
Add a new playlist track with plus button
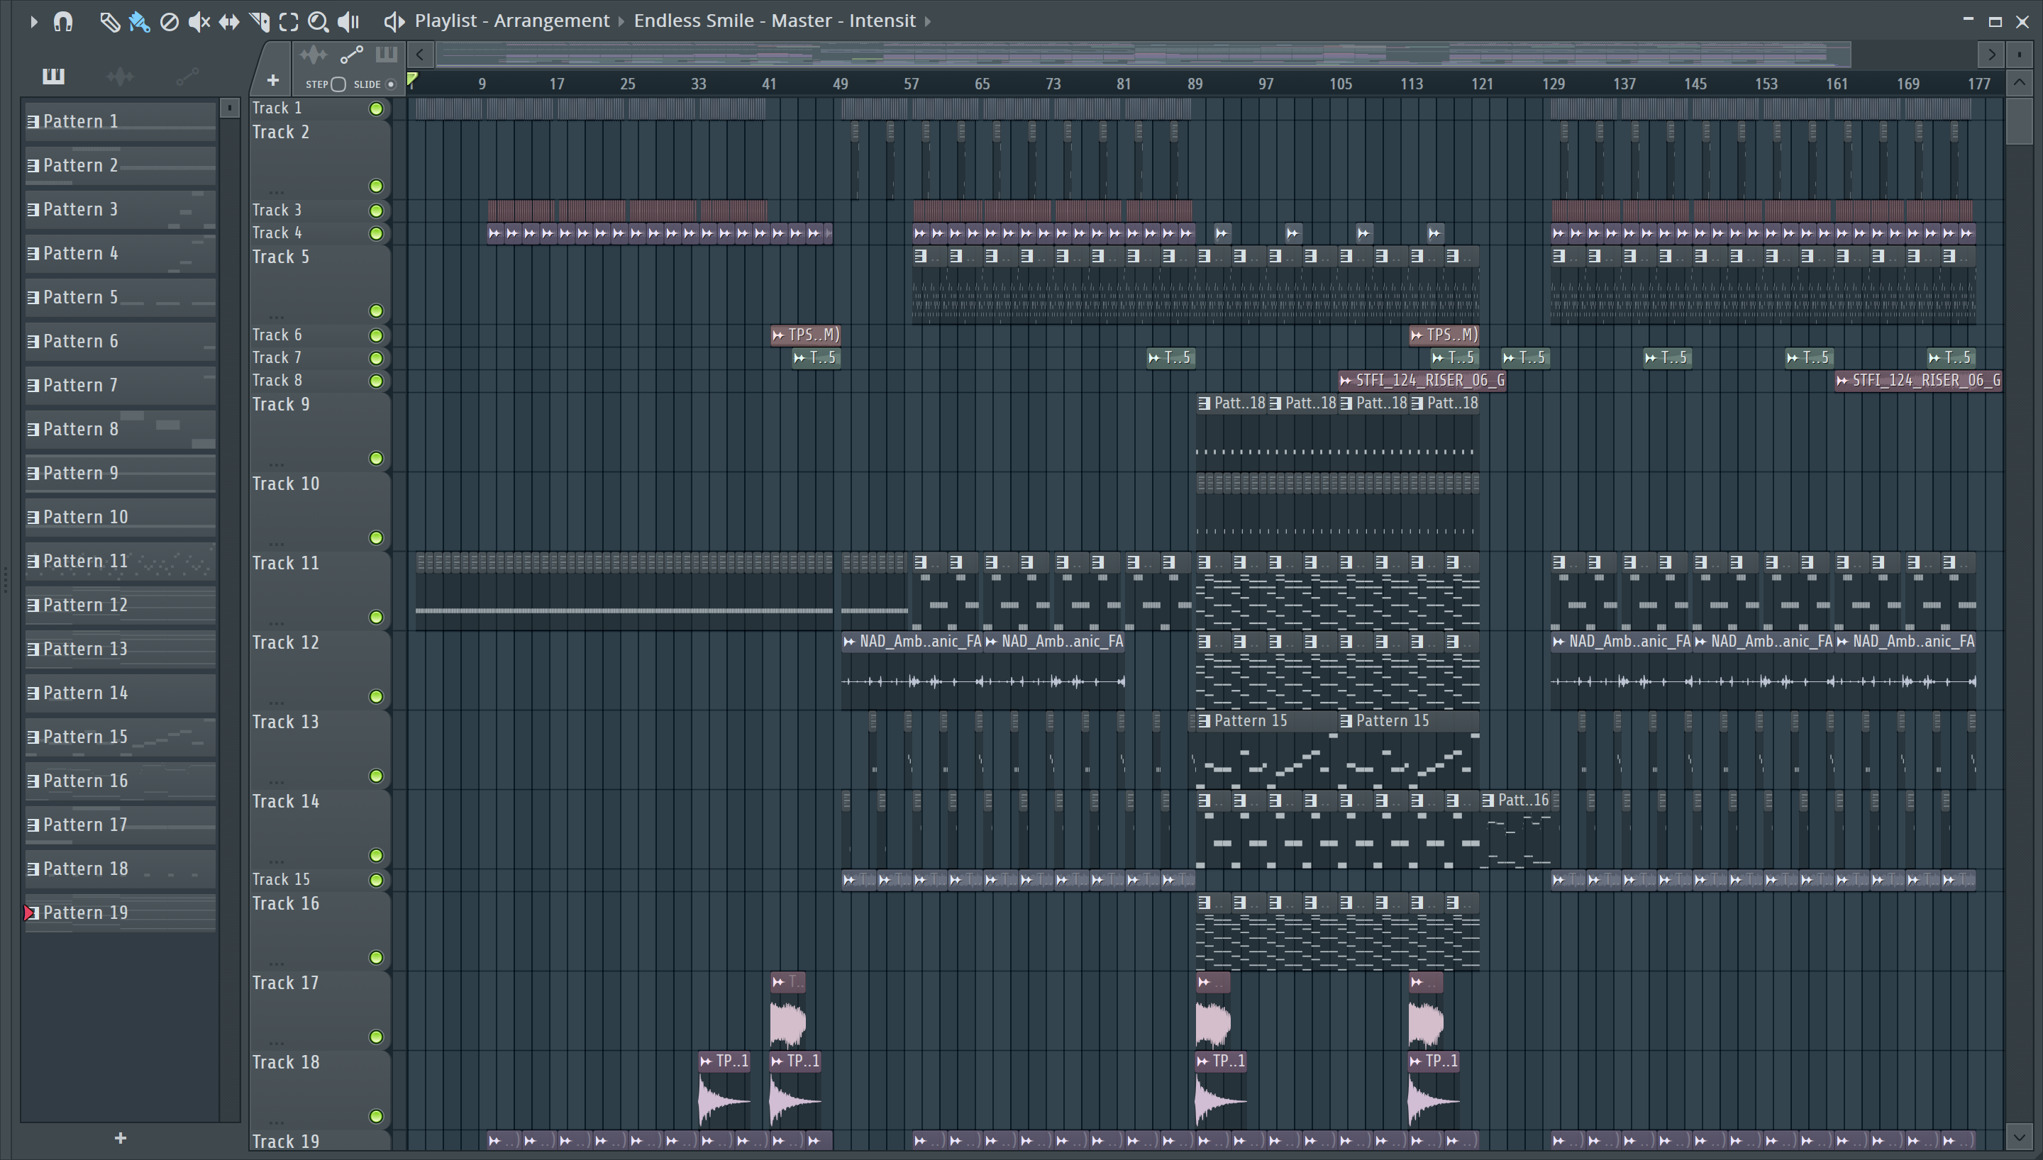(x=272, y=80)
